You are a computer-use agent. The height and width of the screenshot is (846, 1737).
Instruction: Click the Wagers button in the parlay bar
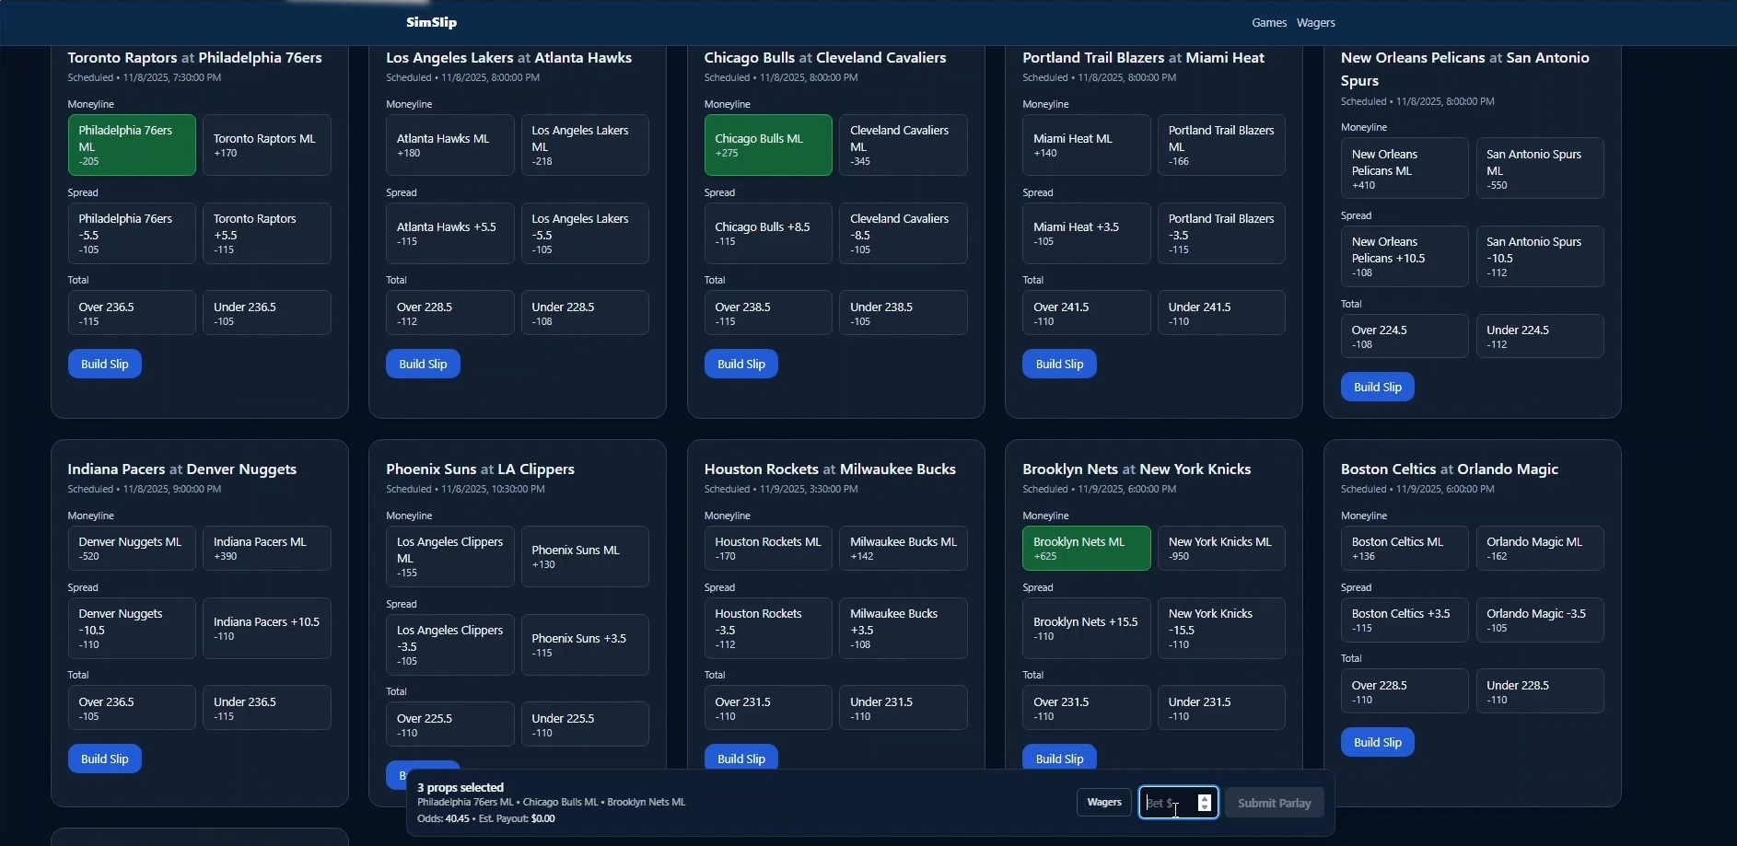(1103, 803)
